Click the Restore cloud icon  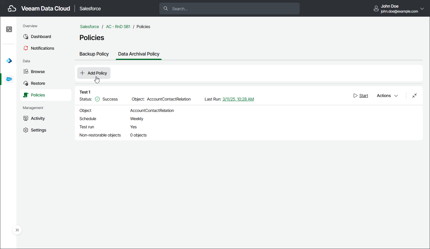point(26,83)
